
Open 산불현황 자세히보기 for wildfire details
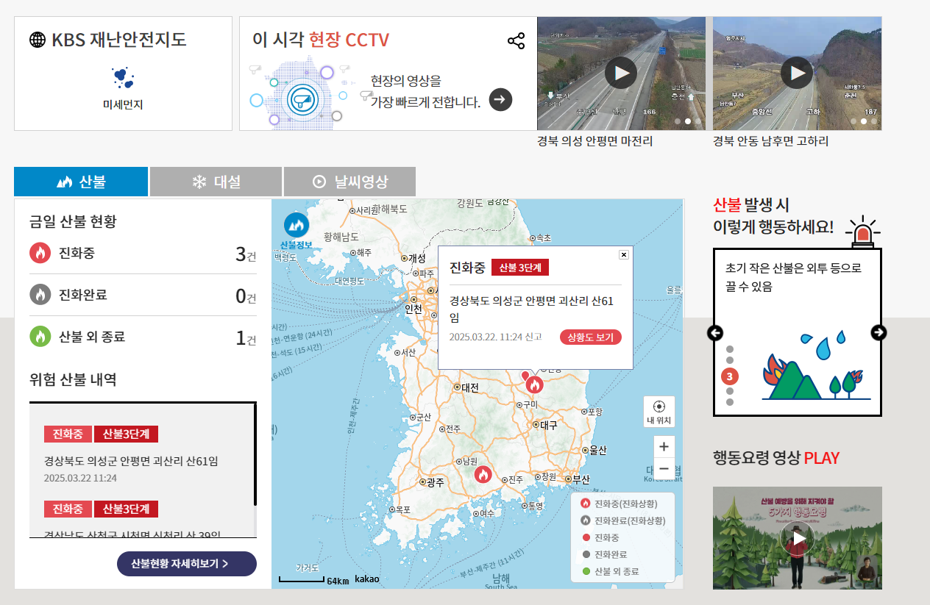tap(186, 564)
